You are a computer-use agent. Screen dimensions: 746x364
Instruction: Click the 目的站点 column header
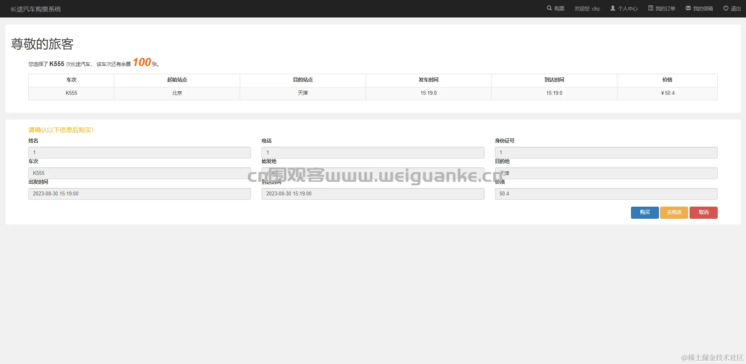303,80
